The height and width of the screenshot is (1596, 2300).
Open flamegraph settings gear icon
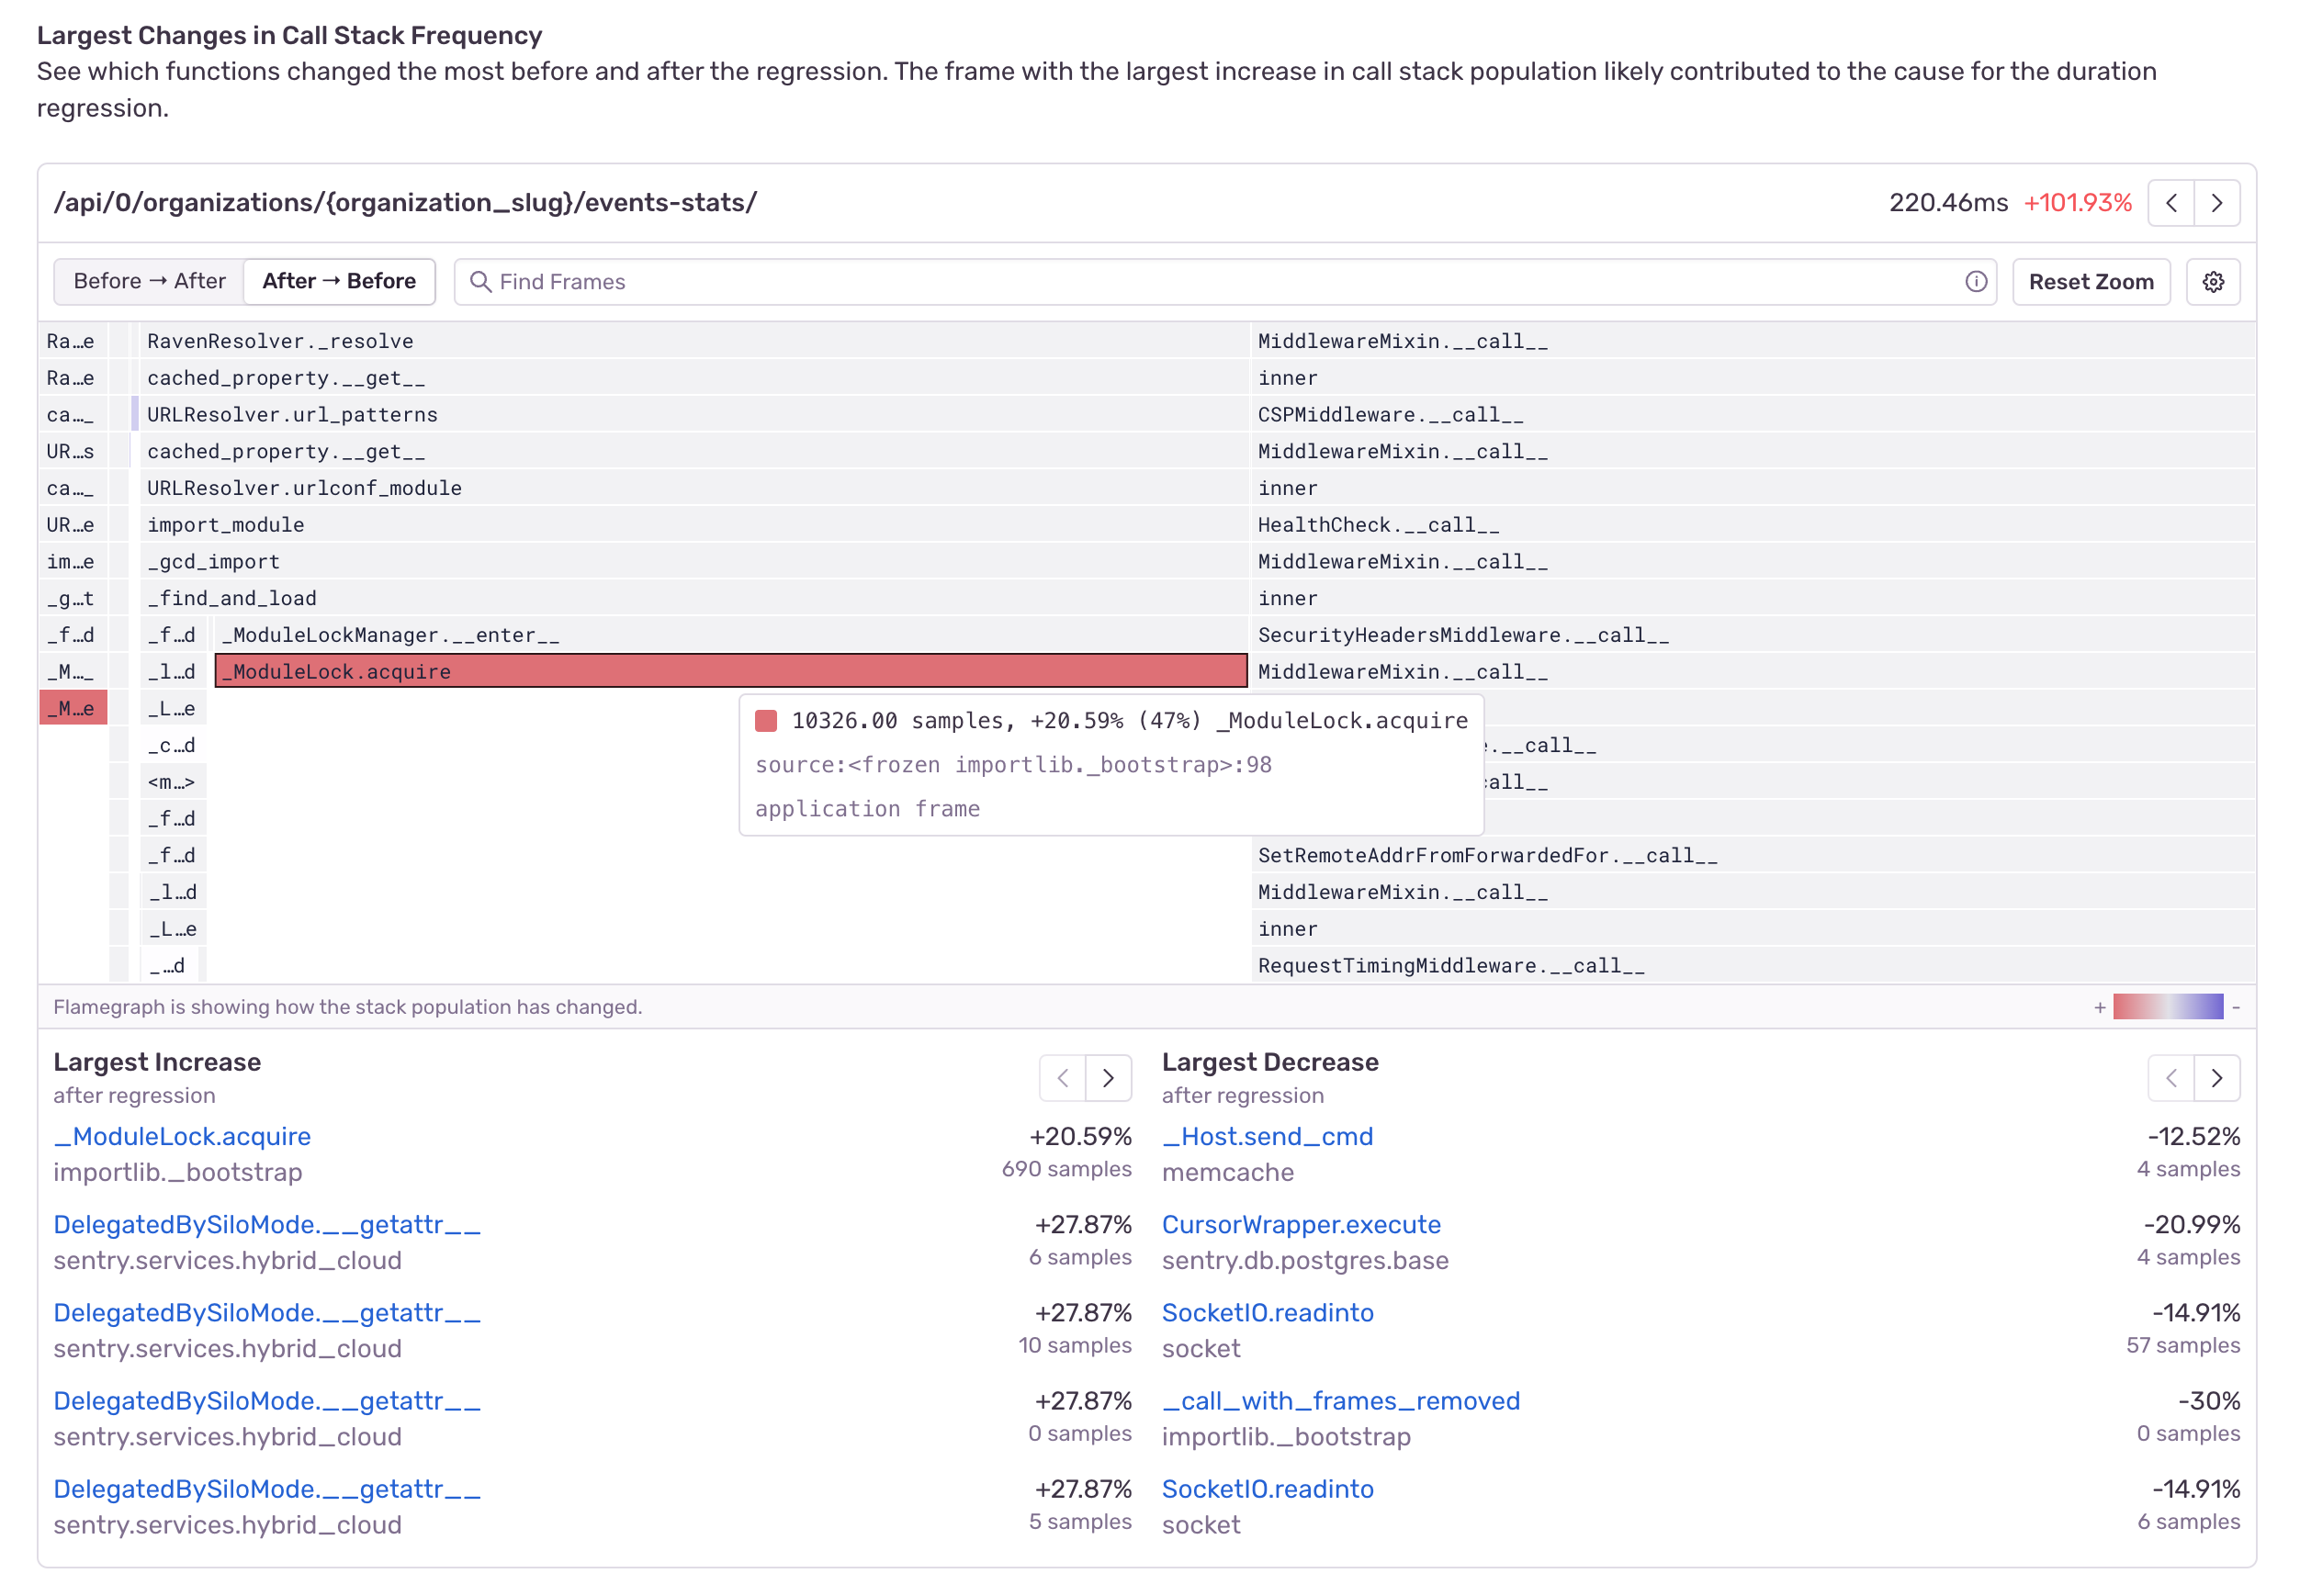2212,282
